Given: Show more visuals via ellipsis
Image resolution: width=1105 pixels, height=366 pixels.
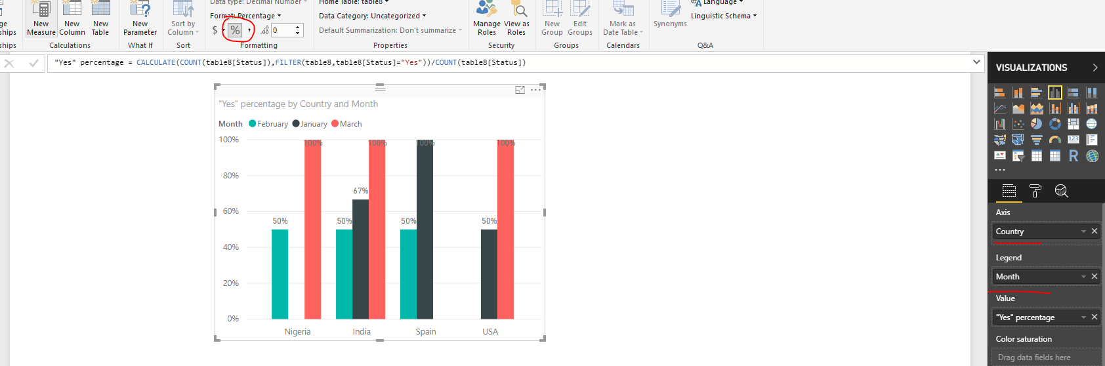Looking at the screenshot, I should 1000,170.
